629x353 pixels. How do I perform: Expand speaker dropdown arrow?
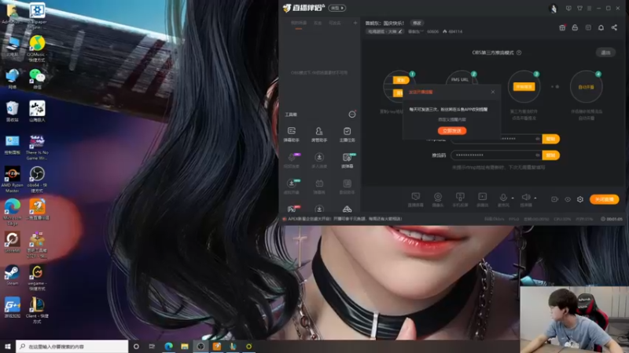(x=535, y=198)
